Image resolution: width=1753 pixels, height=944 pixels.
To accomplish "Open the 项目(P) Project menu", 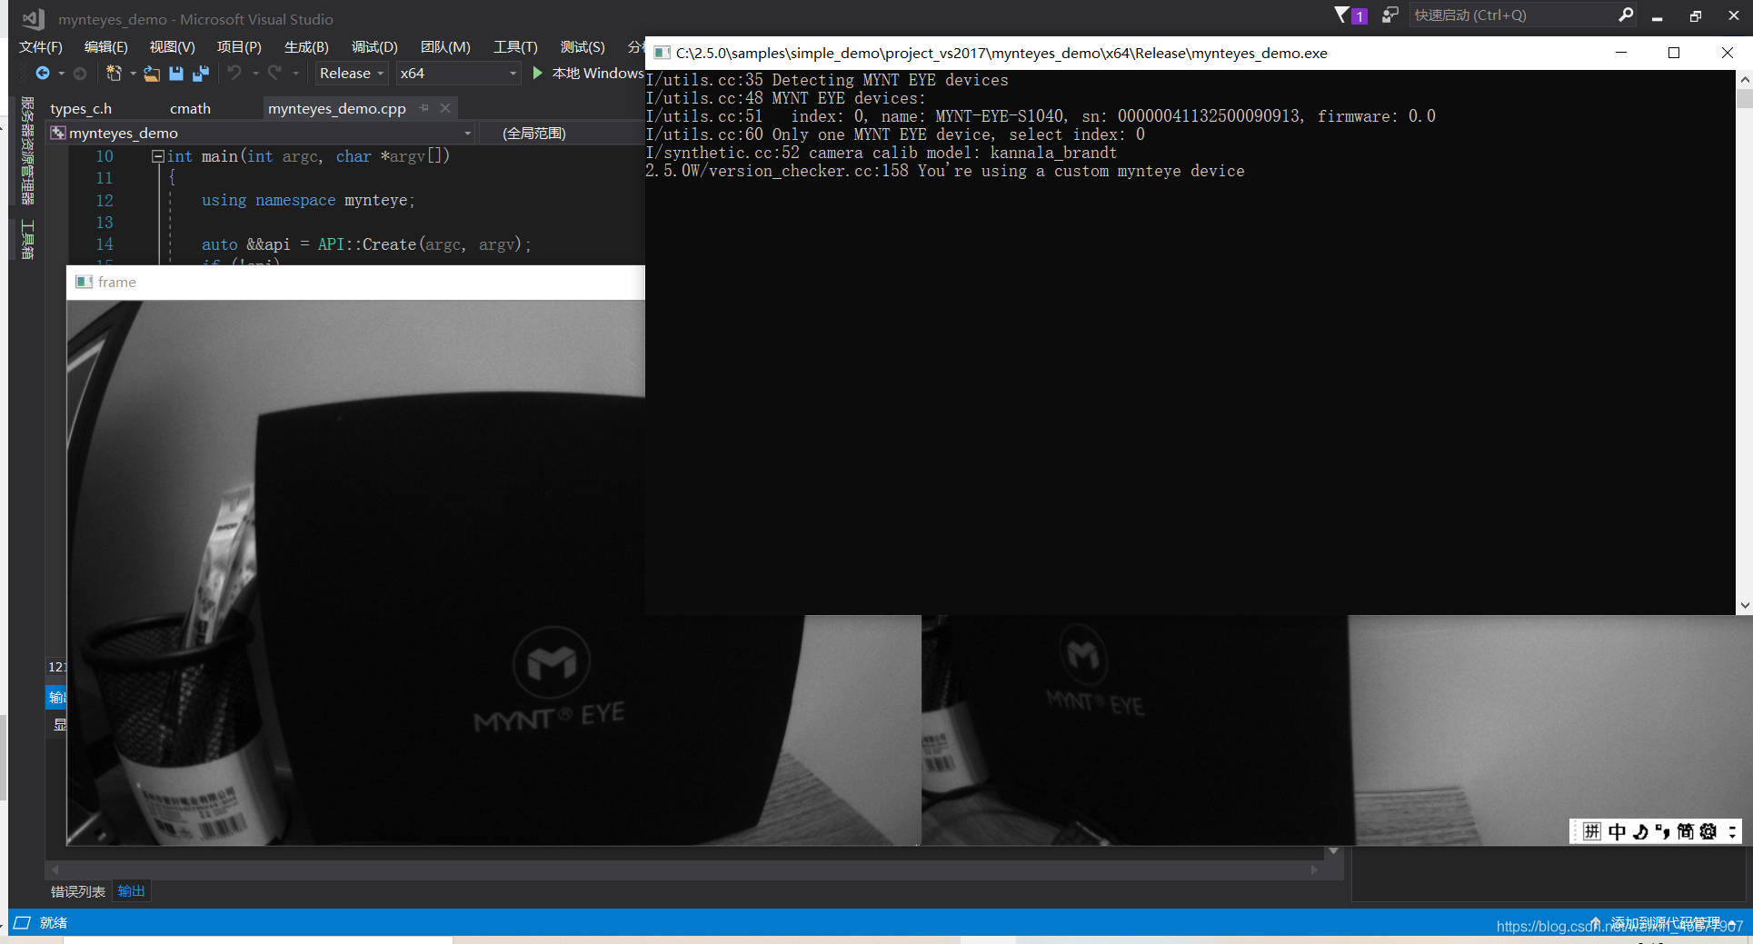I will click(239, 47).
